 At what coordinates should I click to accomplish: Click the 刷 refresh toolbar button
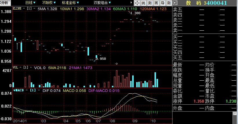[x=168, y=3]
